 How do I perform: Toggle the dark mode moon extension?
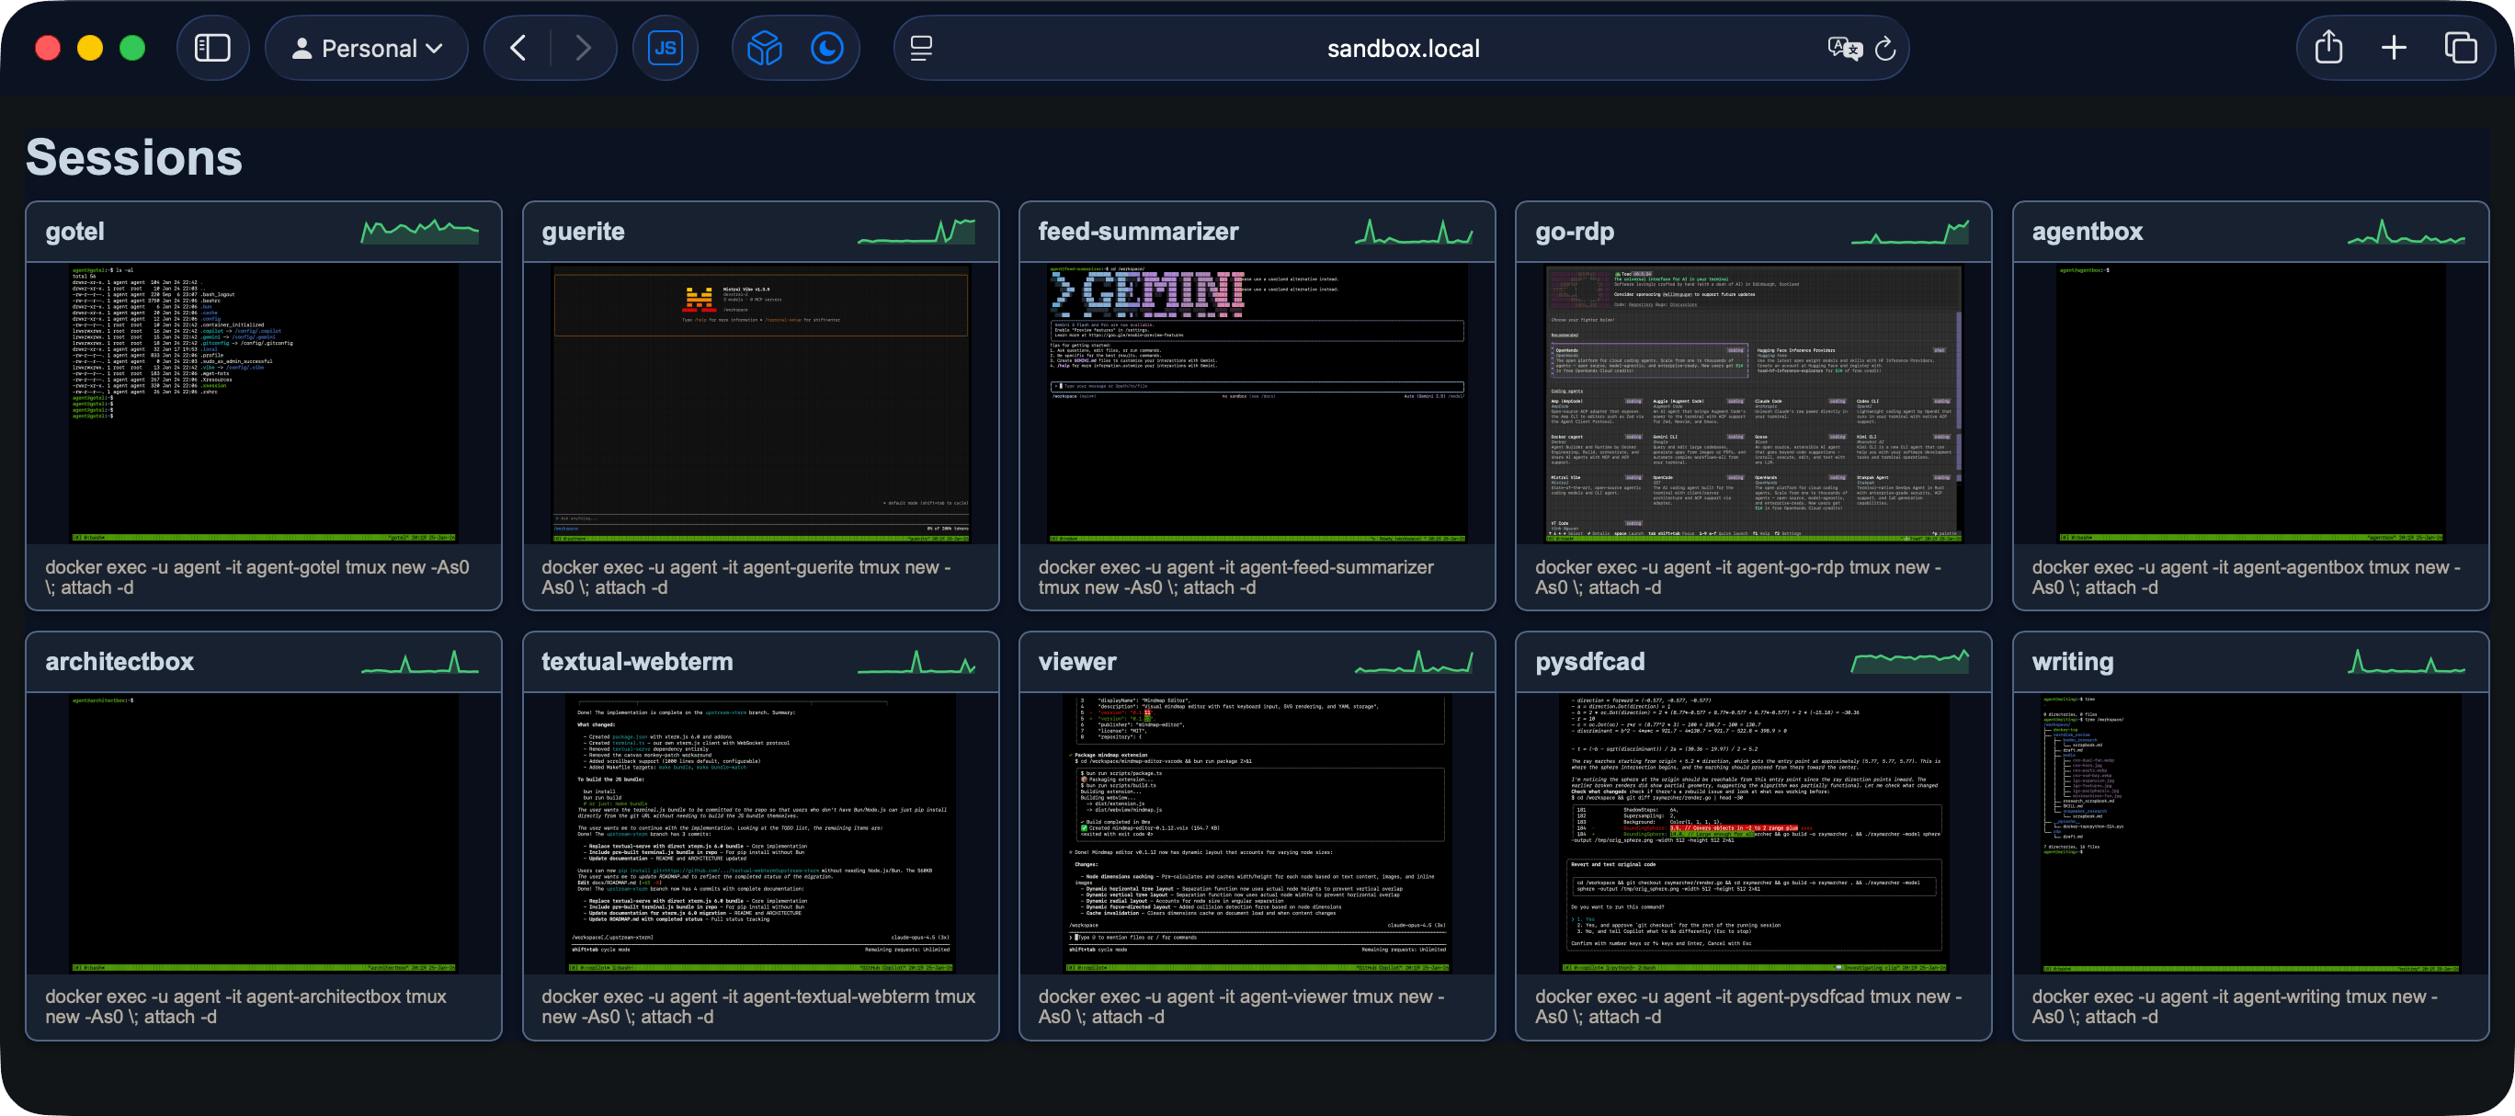pyautogui.click(x=827, y=48)
